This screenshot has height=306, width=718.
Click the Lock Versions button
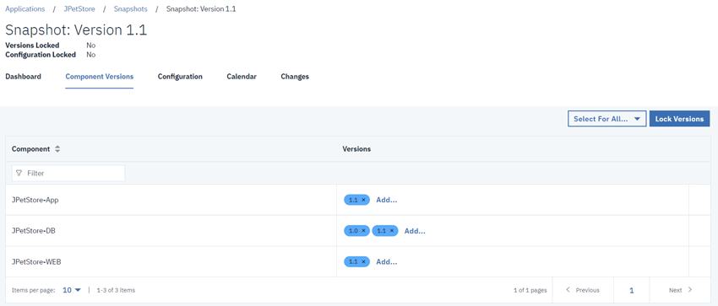(x=679, y=119)
